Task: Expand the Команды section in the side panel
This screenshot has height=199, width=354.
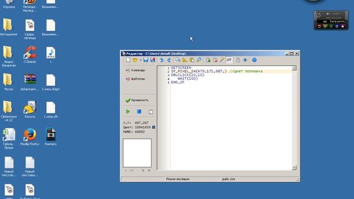Action: 136,70
